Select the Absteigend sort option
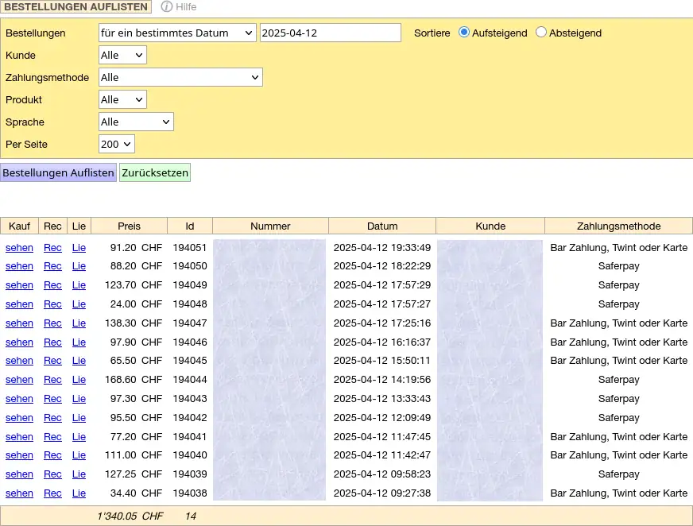 pos(542,33)
